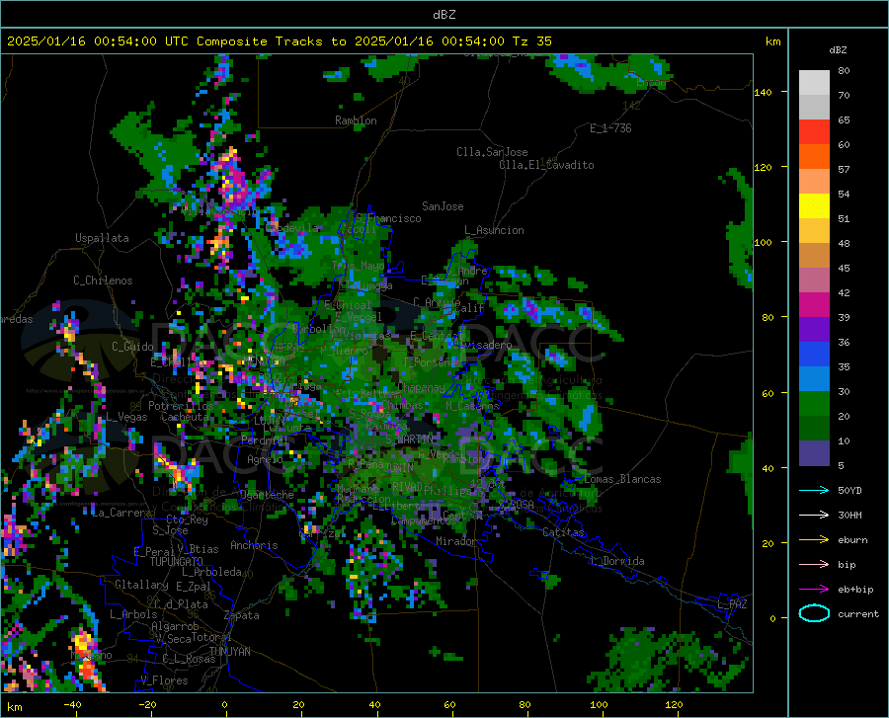
Task: Click the blue 35-36 dBZ color swatch
Action: pyautogui.click(x=814, y=355)
